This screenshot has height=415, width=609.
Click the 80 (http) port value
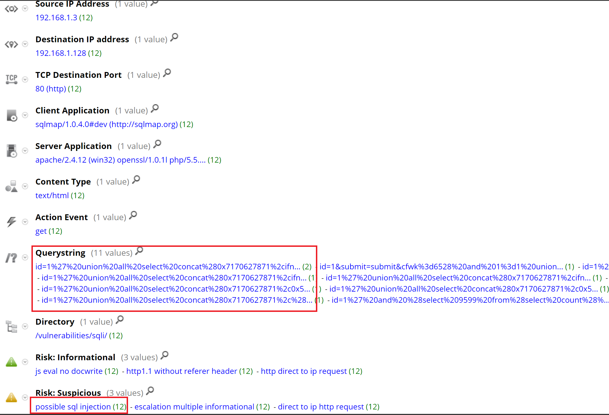coord(51,89)
